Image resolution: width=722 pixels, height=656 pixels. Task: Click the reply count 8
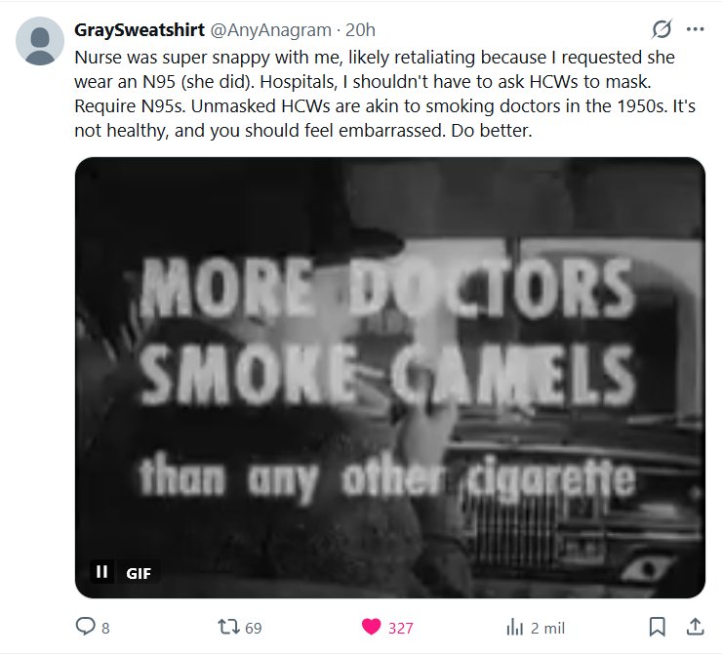(x=105, y=628)
